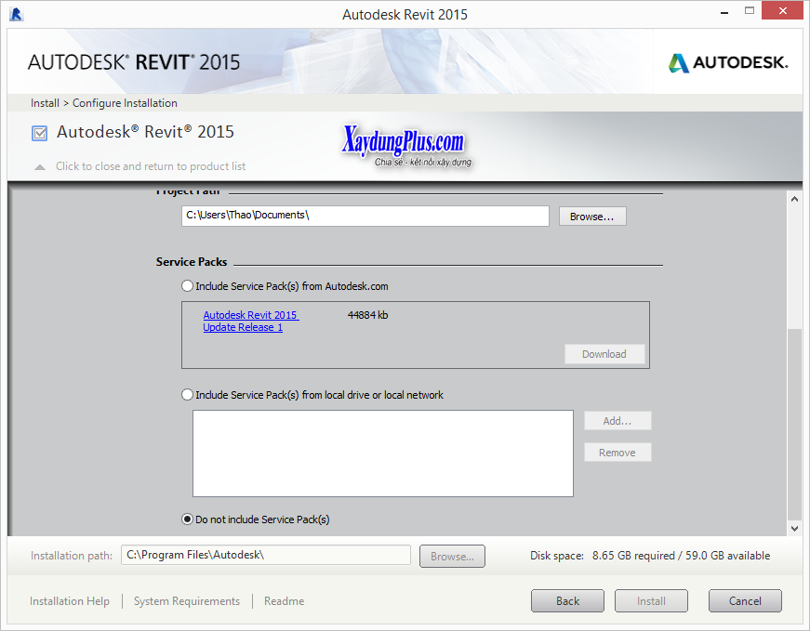Go Back to the previous step

point(567,601)
